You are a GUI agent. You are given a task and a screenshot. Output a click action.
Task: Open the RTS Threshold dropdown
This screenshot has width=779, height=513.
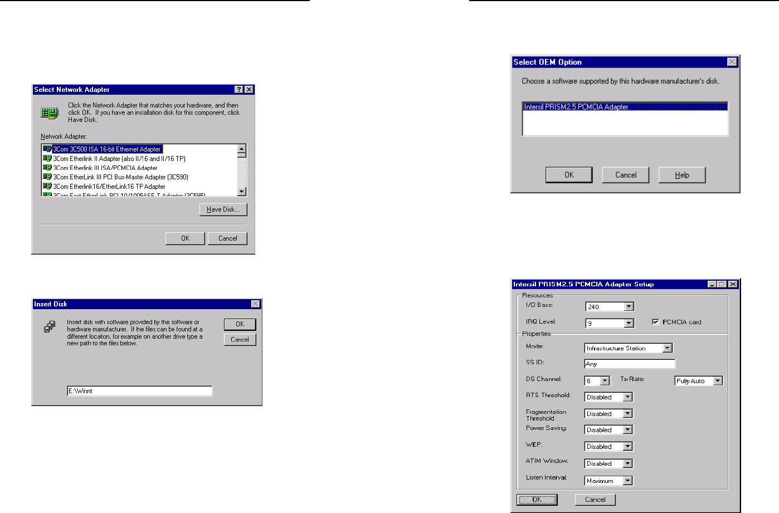[628, 397]
